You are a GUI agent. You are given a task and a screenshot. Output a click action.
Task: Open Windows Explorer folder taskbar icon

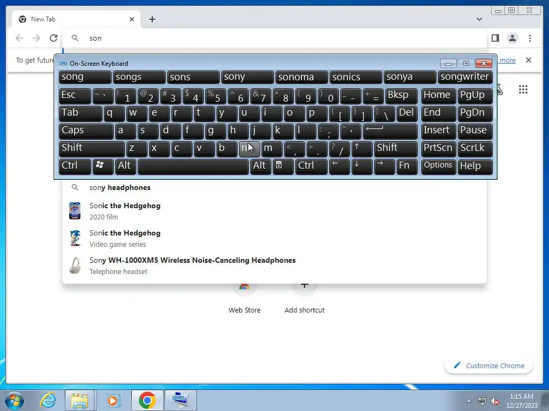pos(79,400)
